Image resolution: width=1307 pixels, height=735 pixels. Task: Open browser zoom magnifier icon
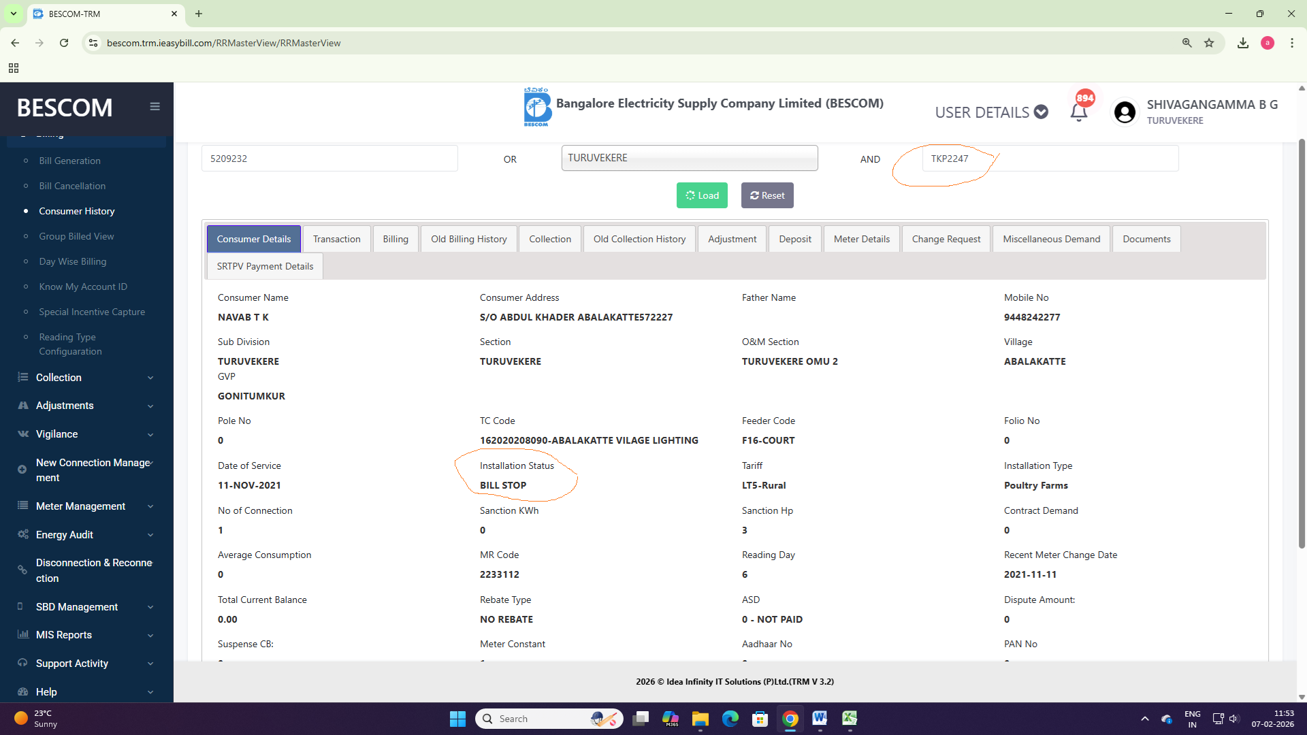coord(1187,43)
